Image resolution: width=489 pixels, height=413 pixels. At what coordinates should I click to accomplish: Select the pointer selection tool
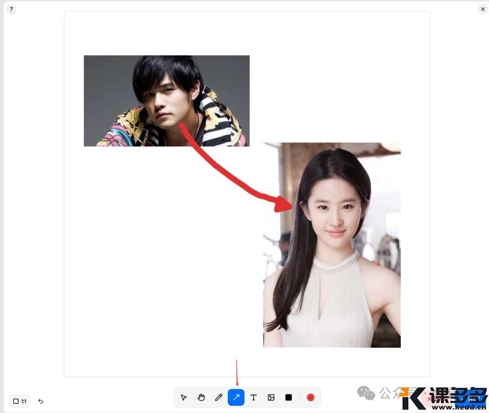[x=183, y=398]
